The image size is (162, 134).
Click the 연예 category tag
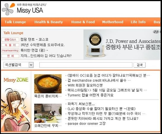(x=10, y=56)
